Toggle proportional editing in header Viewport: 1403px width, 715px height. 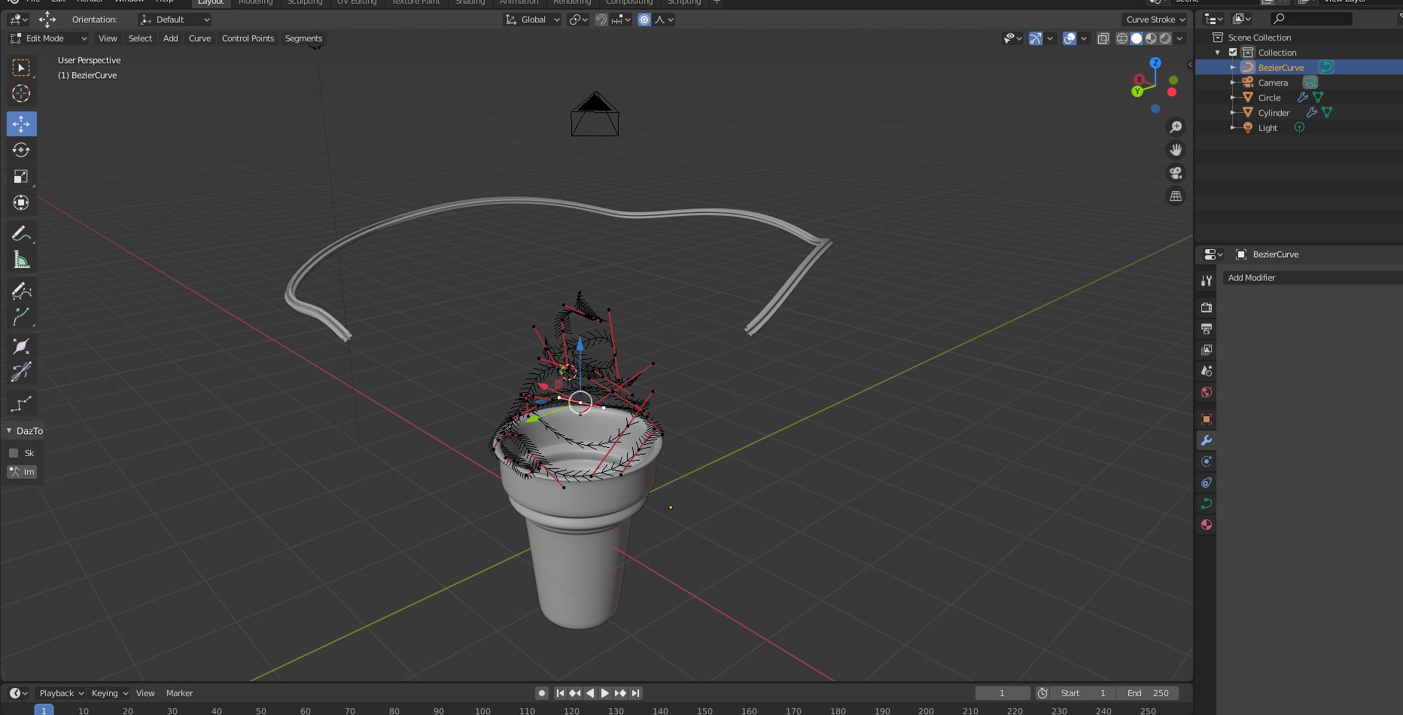(644, 20)
